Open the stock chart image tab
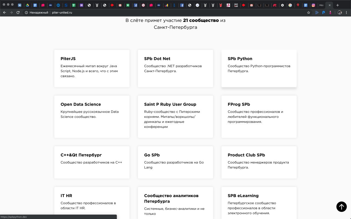This screenshot has width=351, height=219. pos(236,5)
